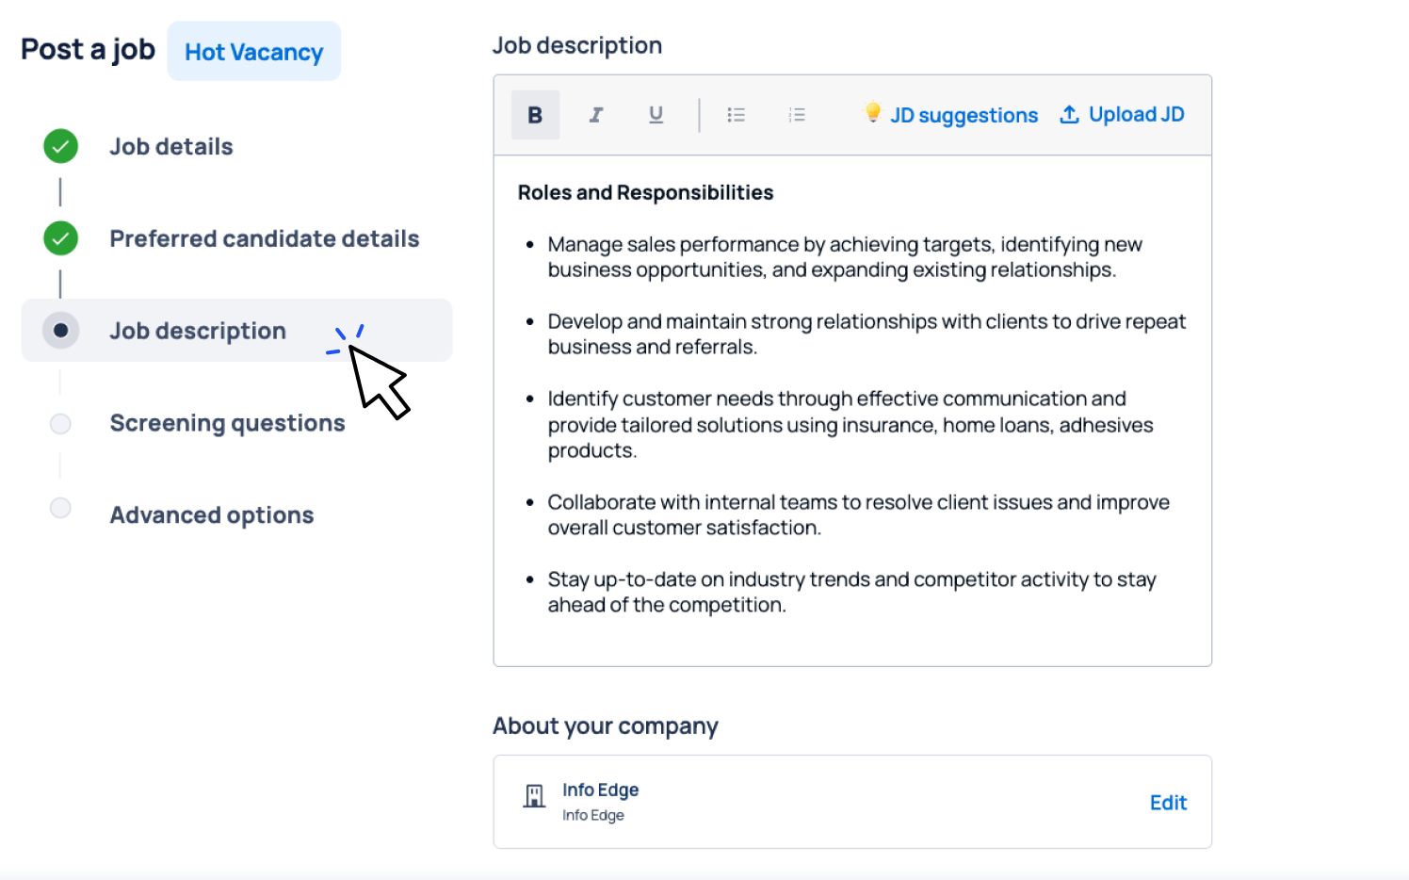Toggle bold formatting in the editor
This screenshot has height=880, width=1409.
pyautogui.click(x=535, y=115)
